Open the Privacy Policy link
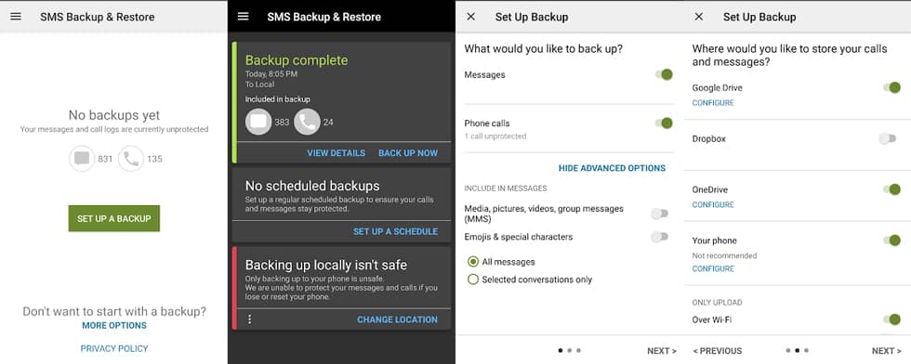 (114, 348)
